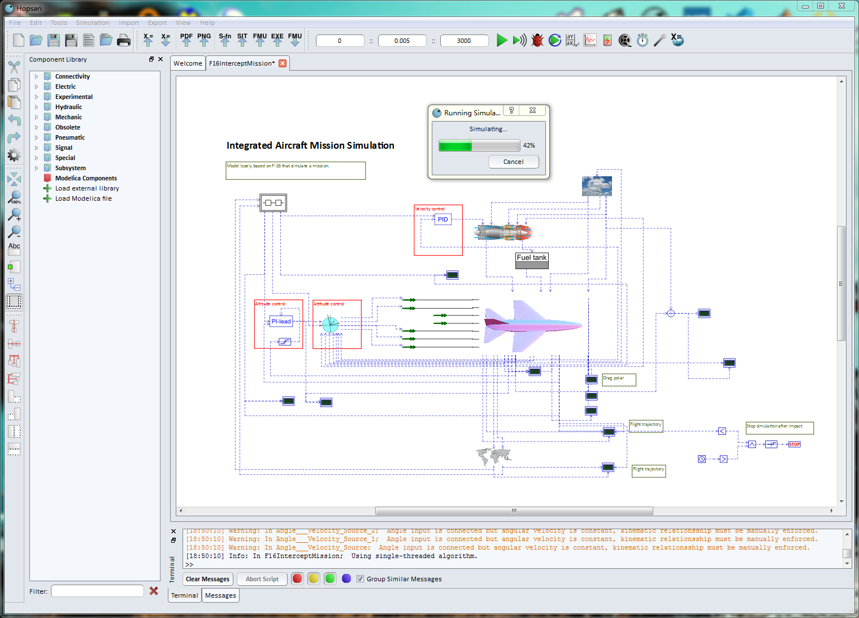Viewport: 859px width, 618px height.
Task: Expand the Hydraulic library folder
Action: 37,107
